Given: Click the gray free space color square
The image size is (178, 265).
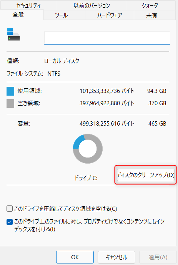Looking at the screenshot, I should (10, 103).
